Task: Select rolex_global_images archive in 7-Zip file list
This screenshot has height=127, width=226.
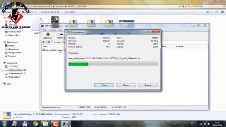Action: 54,50
